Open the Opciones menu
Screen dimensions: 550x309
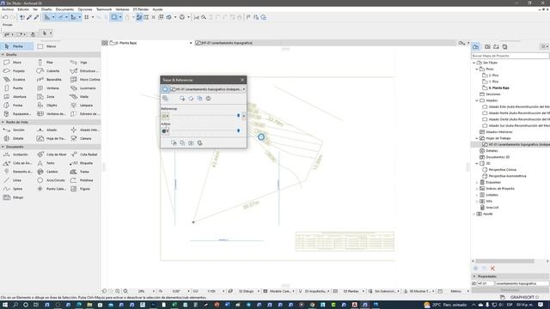tap(85, 9)
